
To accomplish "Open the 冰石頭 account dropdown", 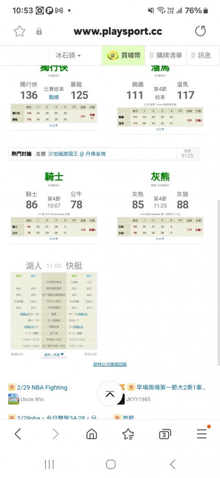I will 68,55.
